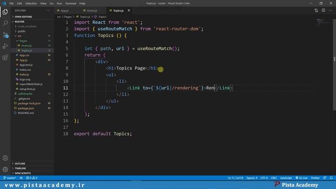Screen dimensions: 336x189
Task: Open the Extensions view
Action: 5,57
